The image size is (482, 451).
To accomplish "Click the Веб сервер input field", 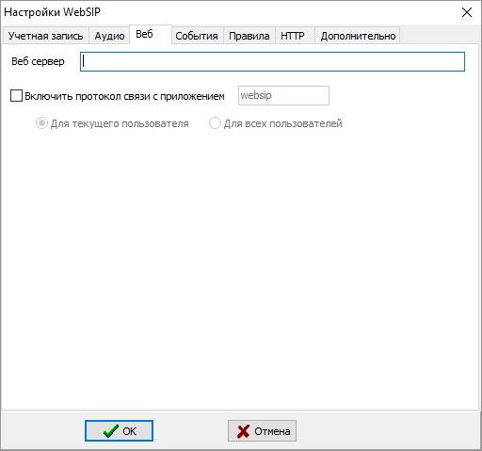I will [x=272, y=61].
